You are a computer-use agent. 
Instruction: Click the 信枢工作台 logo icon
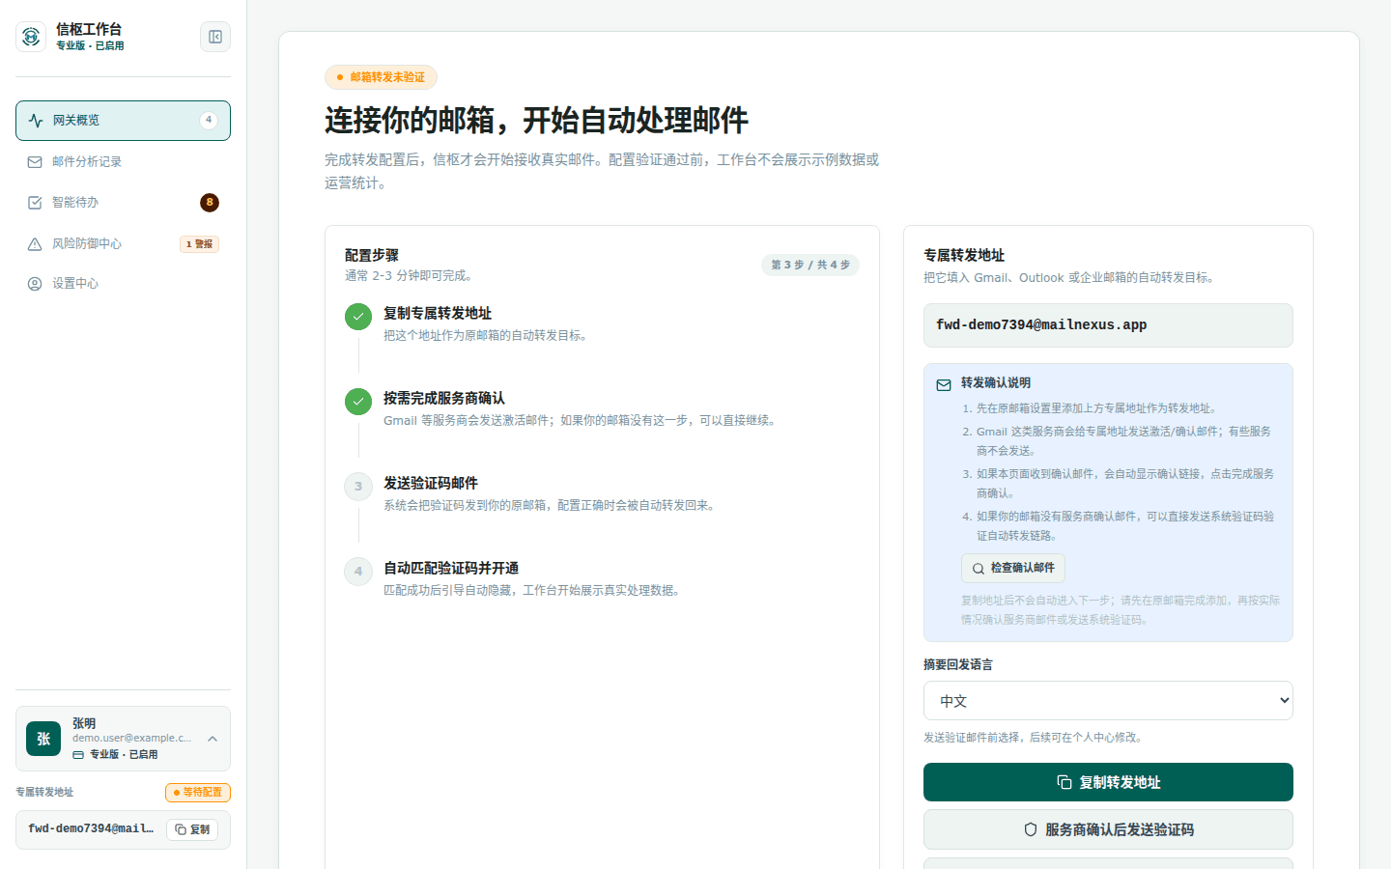click(x=31, y=37)
